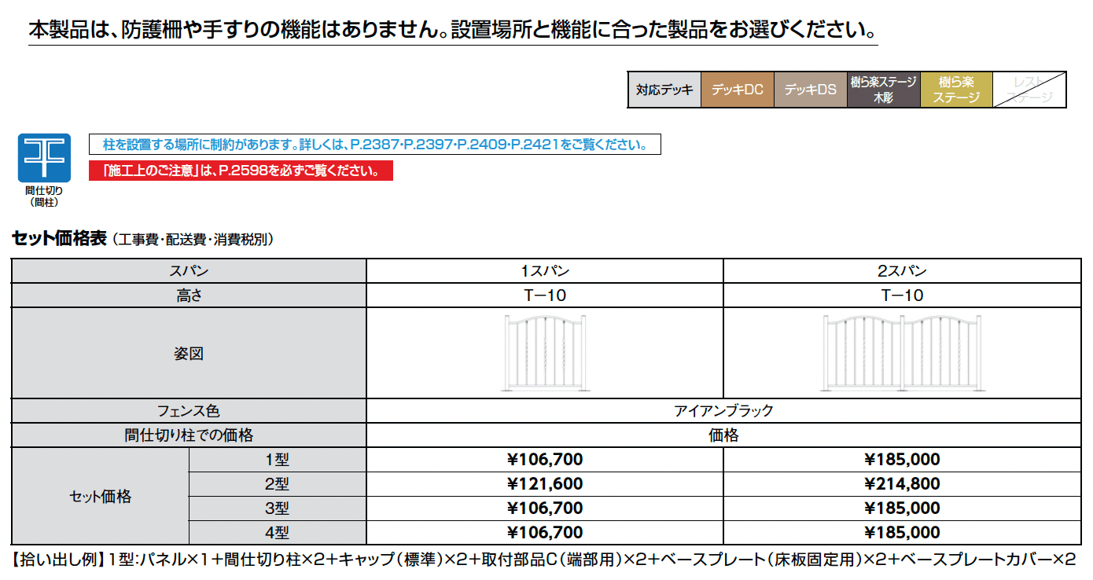Select the デッキDC compatibility cell
The height and width of the screenshot is (580, 1093).
pos(737,89)
